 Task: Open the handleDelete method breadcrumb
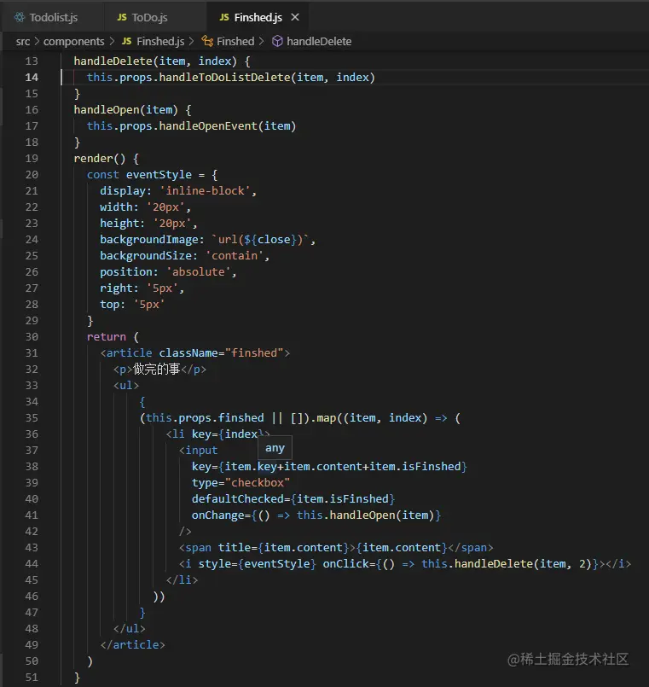pos(319,42)
